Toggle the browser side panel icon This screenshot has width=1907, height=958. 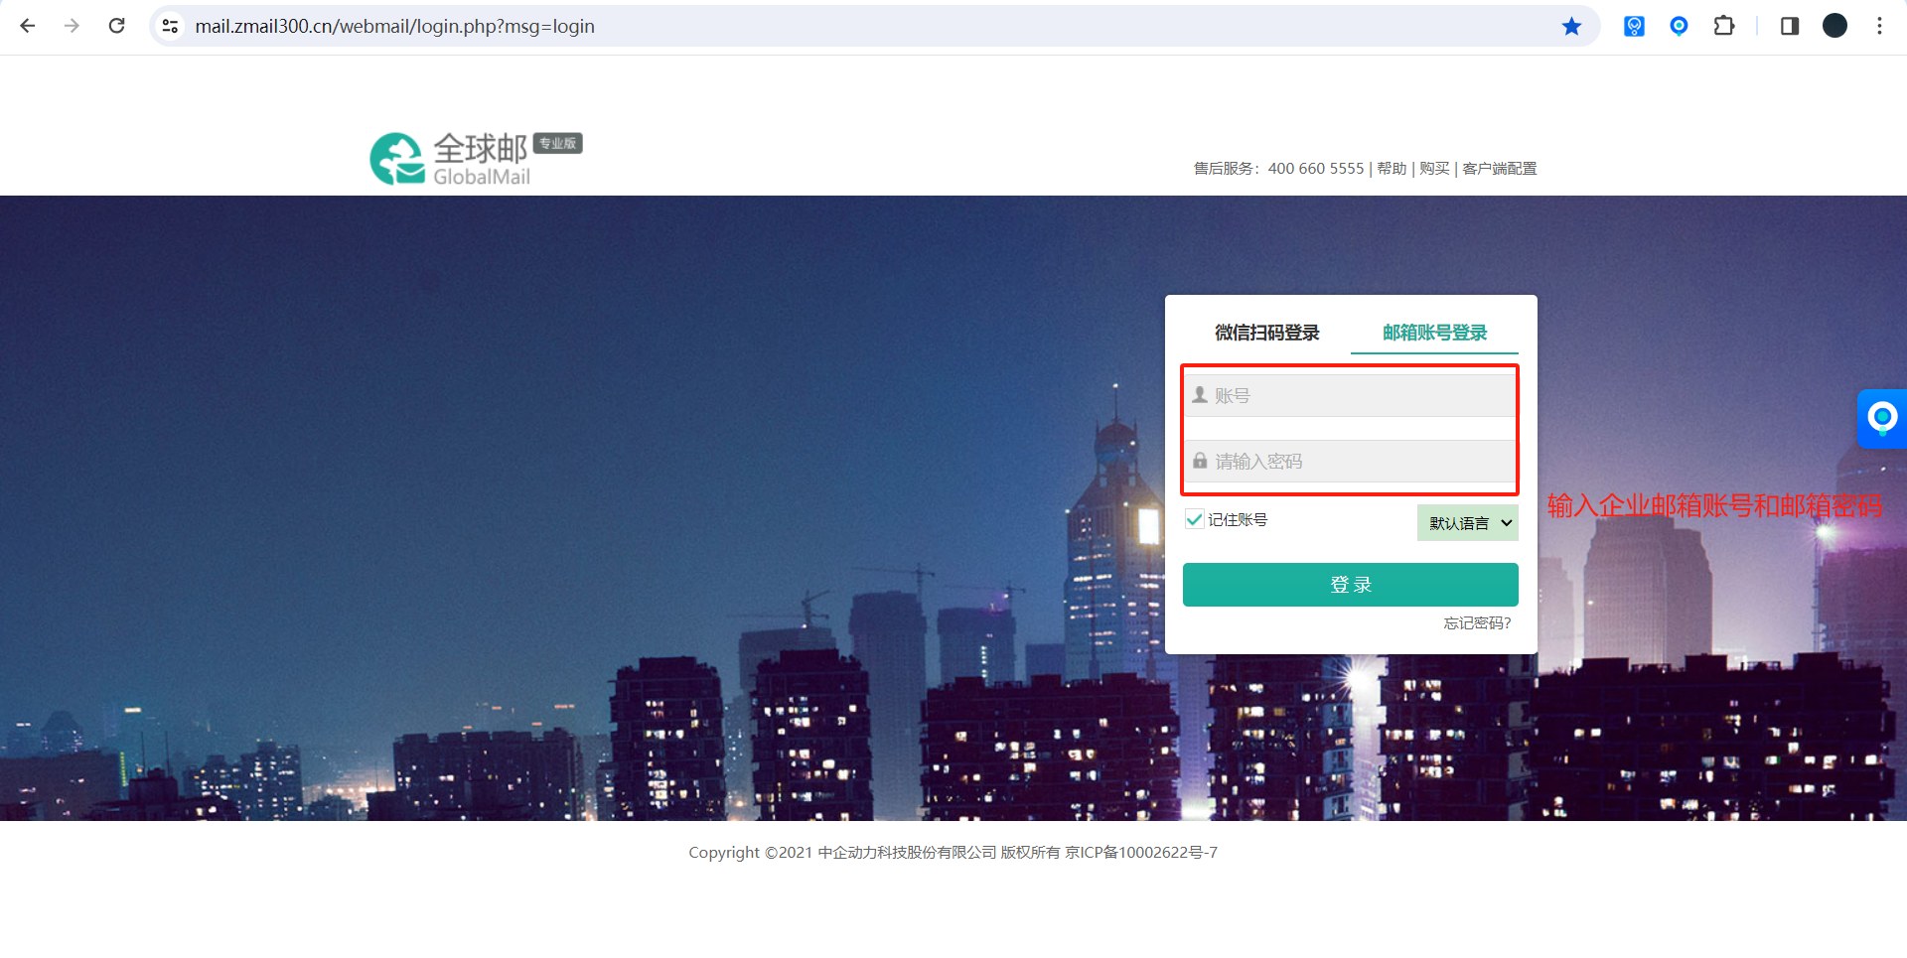[1790, 26]
